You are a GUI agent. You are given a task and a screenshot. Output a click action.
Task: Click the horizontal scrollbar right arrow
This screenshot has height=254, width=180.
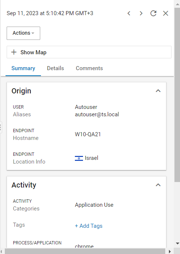[x=170, y=251]
